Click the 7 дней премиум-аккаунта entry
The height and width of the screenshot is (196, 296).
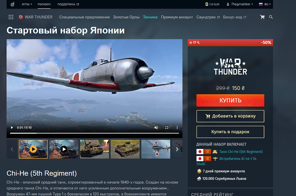tap(221, 171)
